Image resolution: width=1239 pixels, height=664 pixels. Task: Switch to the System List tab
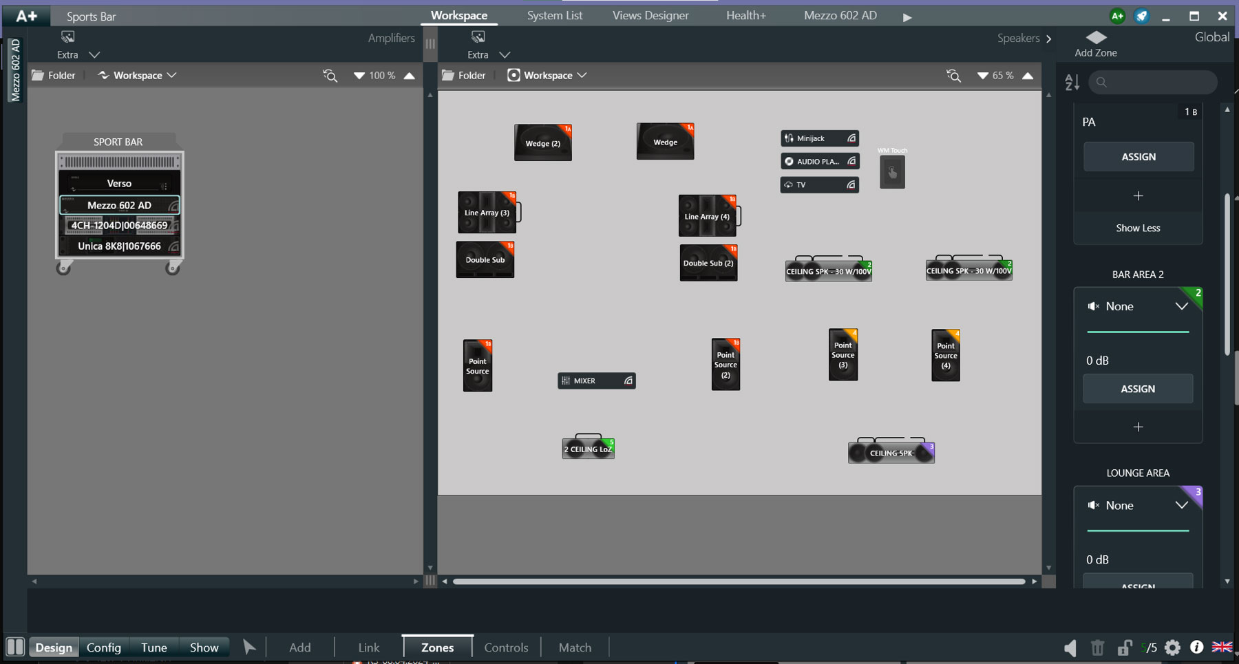coord(554,16)
